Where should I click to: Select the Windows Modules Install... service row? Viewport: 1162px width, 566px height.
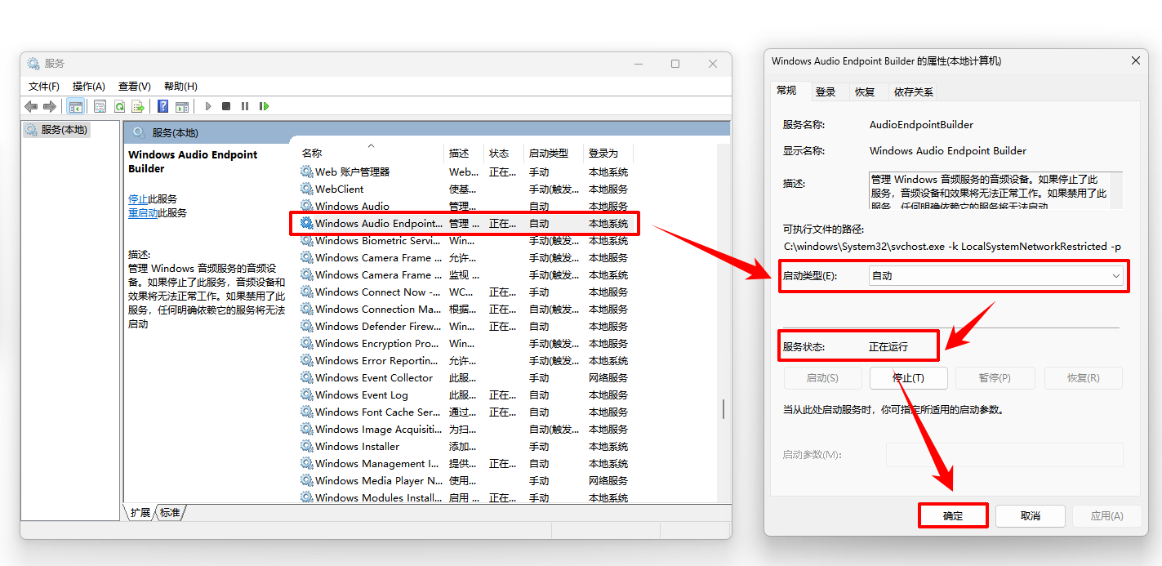464,497
